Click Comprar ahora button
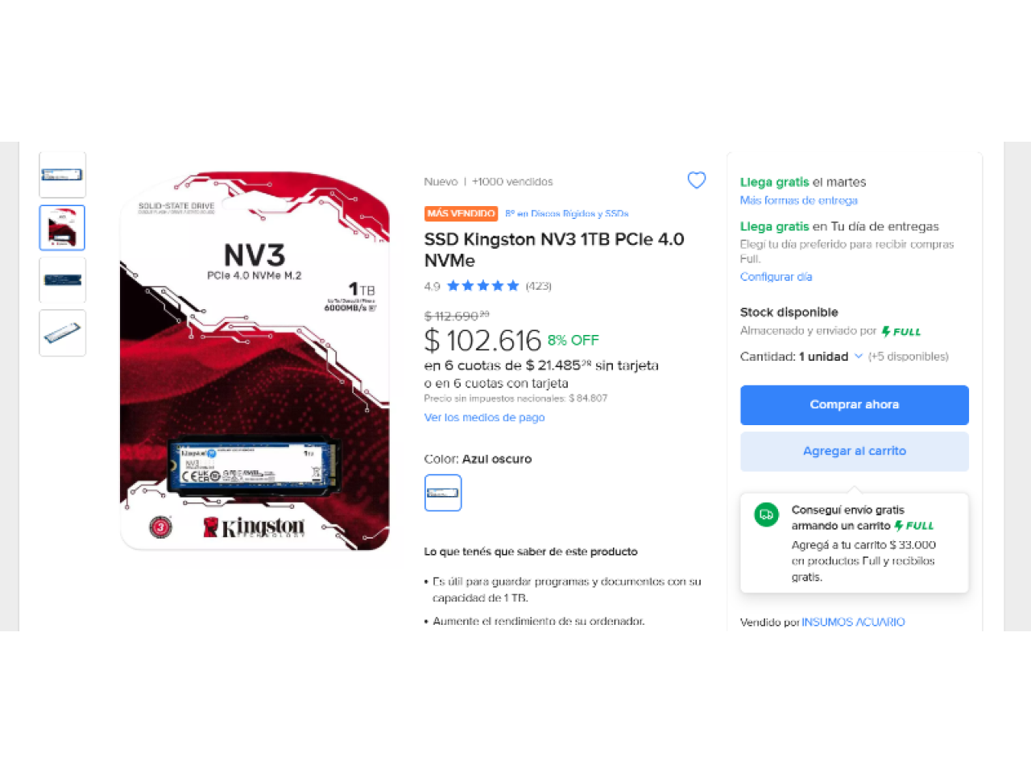Image resolution: width=1031 pixels, height=773 pixels. [855, 405]
